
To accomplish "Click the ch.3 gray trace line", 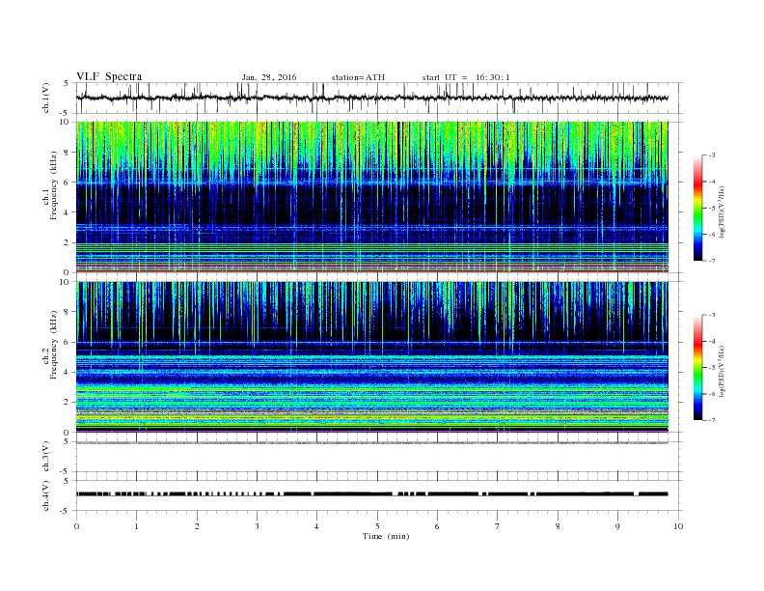I will click(x=371, y=442).
